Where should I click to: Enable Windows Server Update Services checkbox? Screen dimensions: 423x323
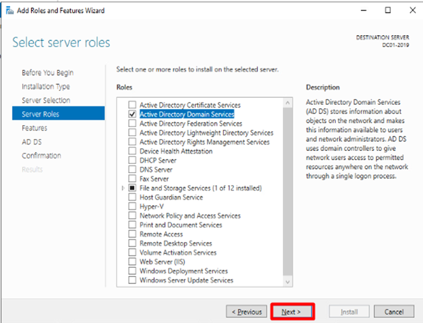132,280
